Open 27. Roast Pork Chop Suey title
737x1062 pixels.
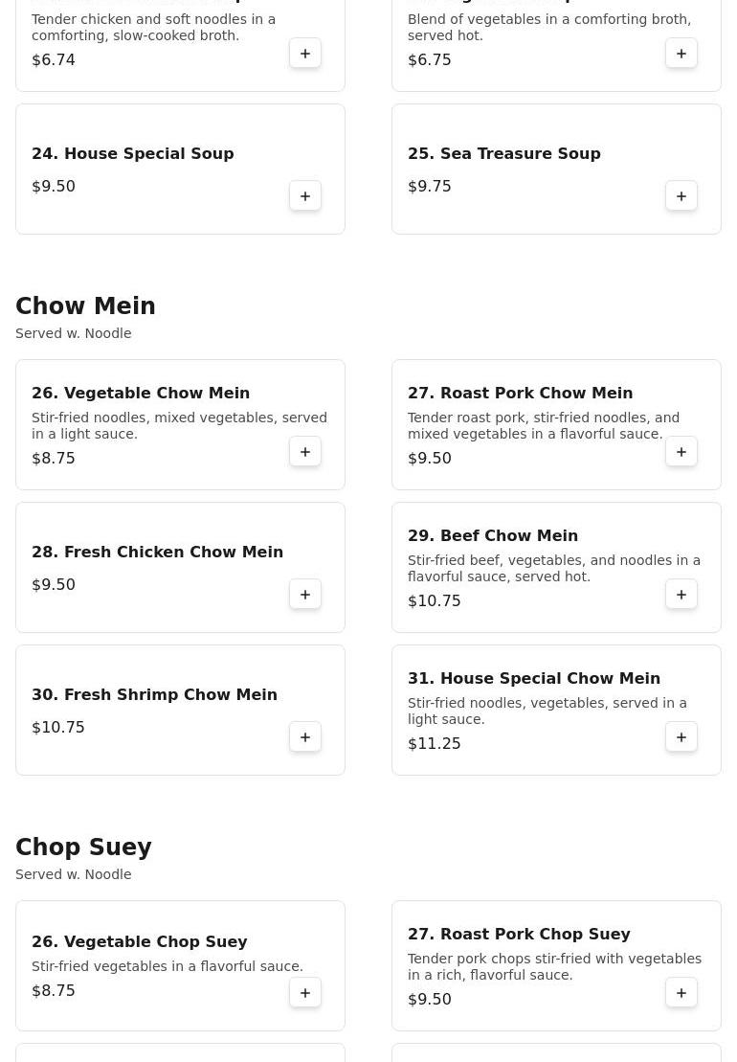pos(519,934)
